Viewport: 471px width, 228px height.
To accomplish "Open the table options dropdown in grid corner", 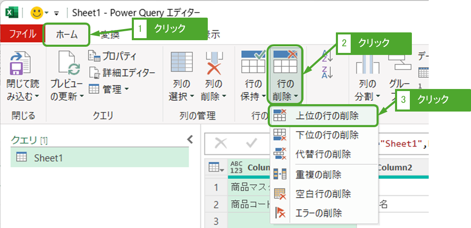I will [x=216, y=167].
